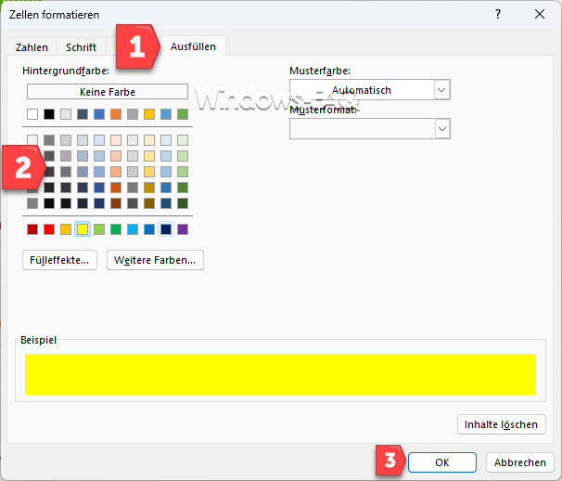This screenshot has height=481, width=562.
Task: Pick medium blue in the standard colors row
Action: [149, 229]
